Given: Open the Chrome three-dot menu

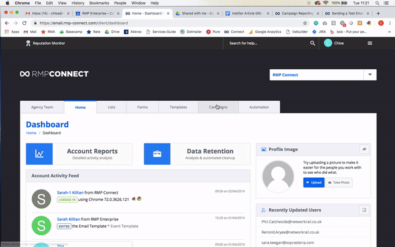Looking at the screenshot, I should [390, 23].
